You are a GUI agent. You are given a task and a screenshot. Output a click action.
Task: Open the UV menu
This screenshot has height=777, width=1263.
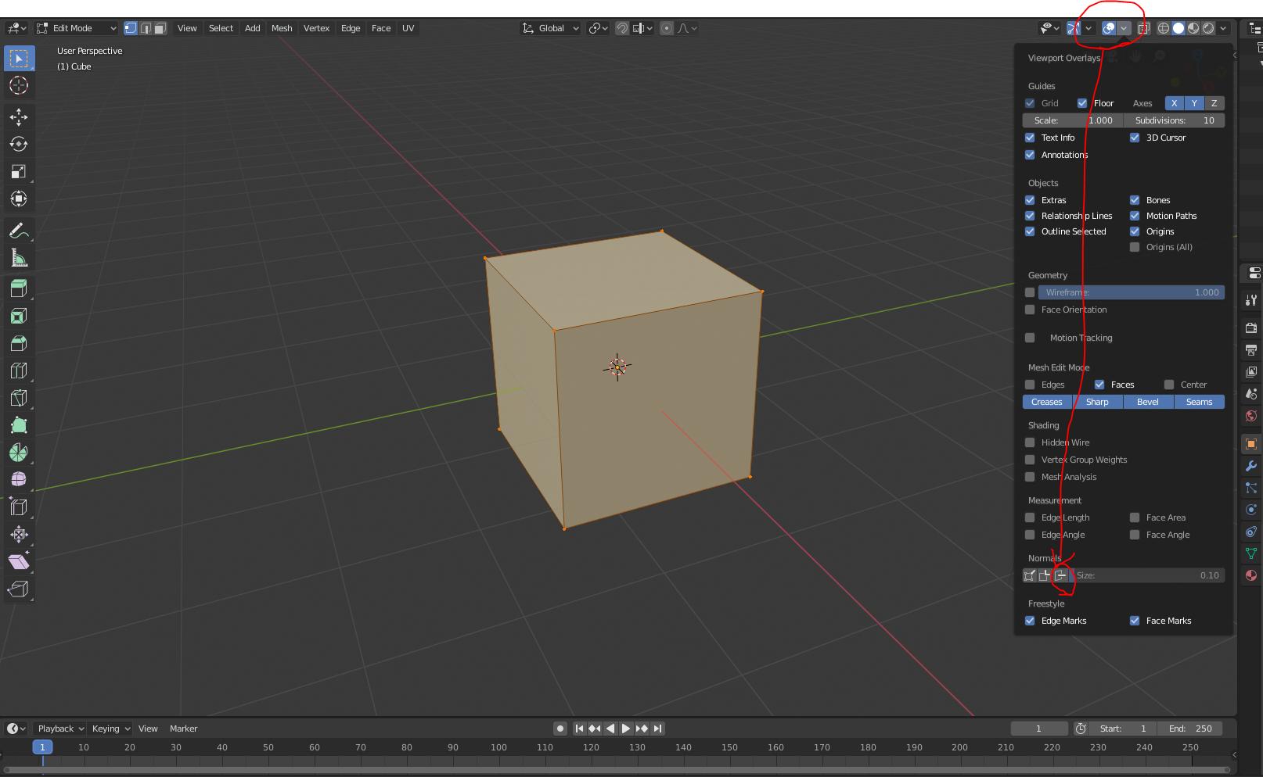tap(408, 28)
